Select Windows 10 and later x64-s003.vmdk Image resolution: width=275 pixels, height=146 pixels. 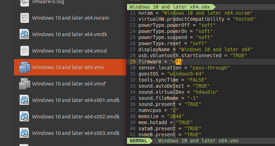coord(76,133)
